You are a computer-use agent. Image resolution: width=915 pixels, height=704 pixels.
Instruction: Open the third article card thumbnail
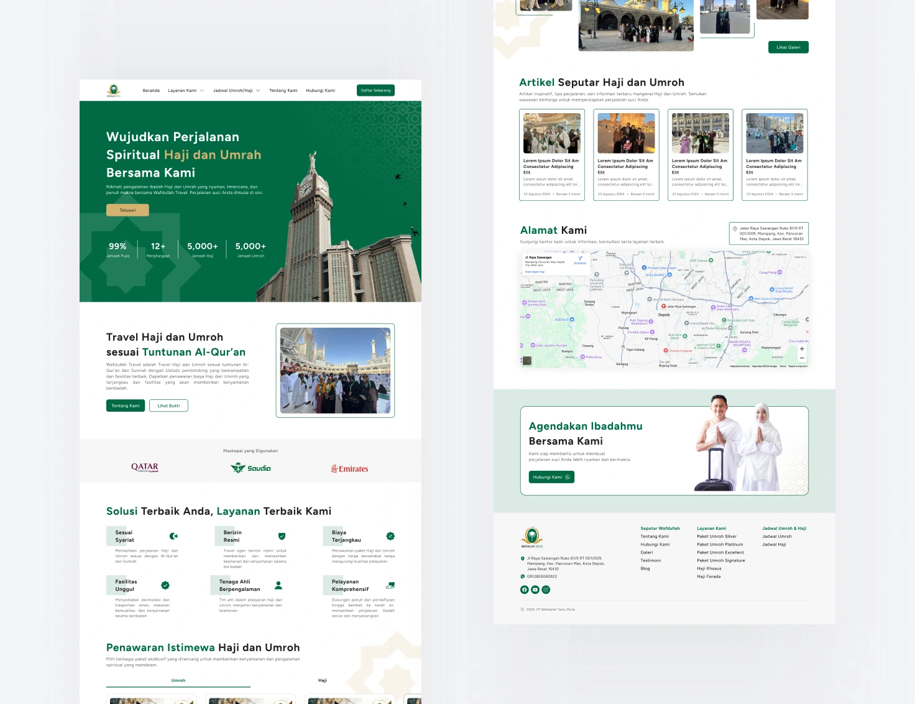click(701, 133)
